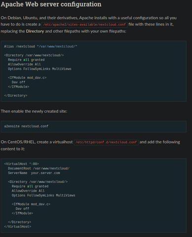Click 'AllowOverride All' in the VirtualHost block
Viewport: 192px width, 237px height.
tap(28, 191)
